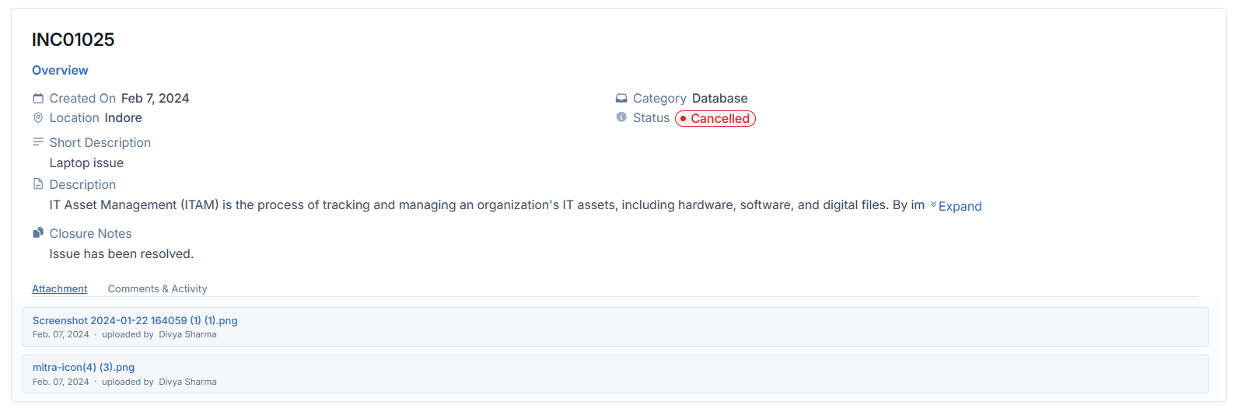
Task: Click the Description document icon
Action: coord(38,184)
